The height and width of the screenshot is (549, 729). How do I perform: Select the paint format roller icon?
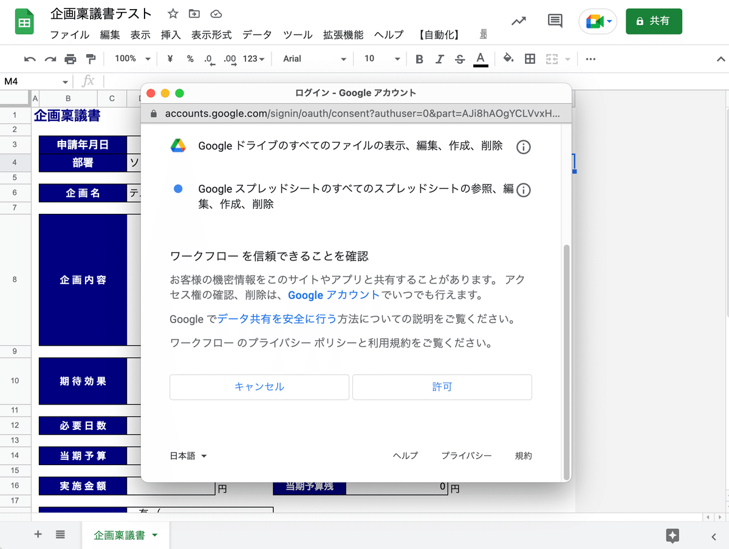point(91,59)
